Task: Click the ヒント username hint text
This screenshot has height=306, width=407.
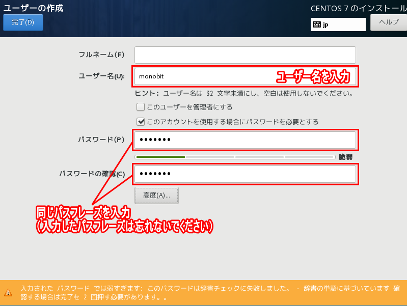Action: [x=244, y=94]
